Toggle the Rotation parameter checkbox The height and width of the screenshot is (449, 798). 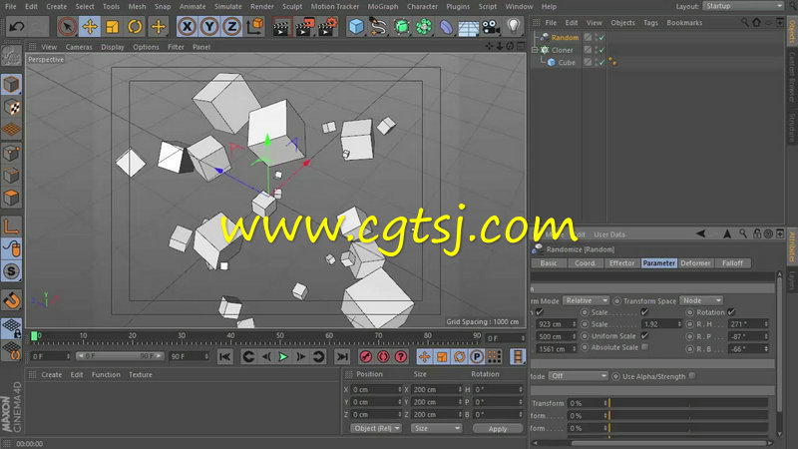tap(731, 312)
